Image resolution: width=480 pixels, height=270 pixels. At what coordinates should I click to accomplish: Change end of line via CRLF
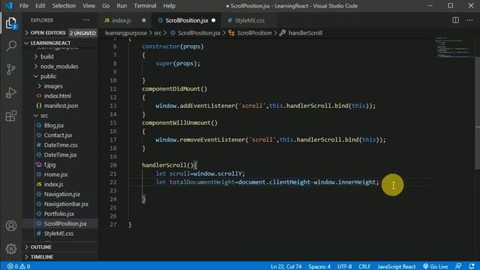click(364, 266)
